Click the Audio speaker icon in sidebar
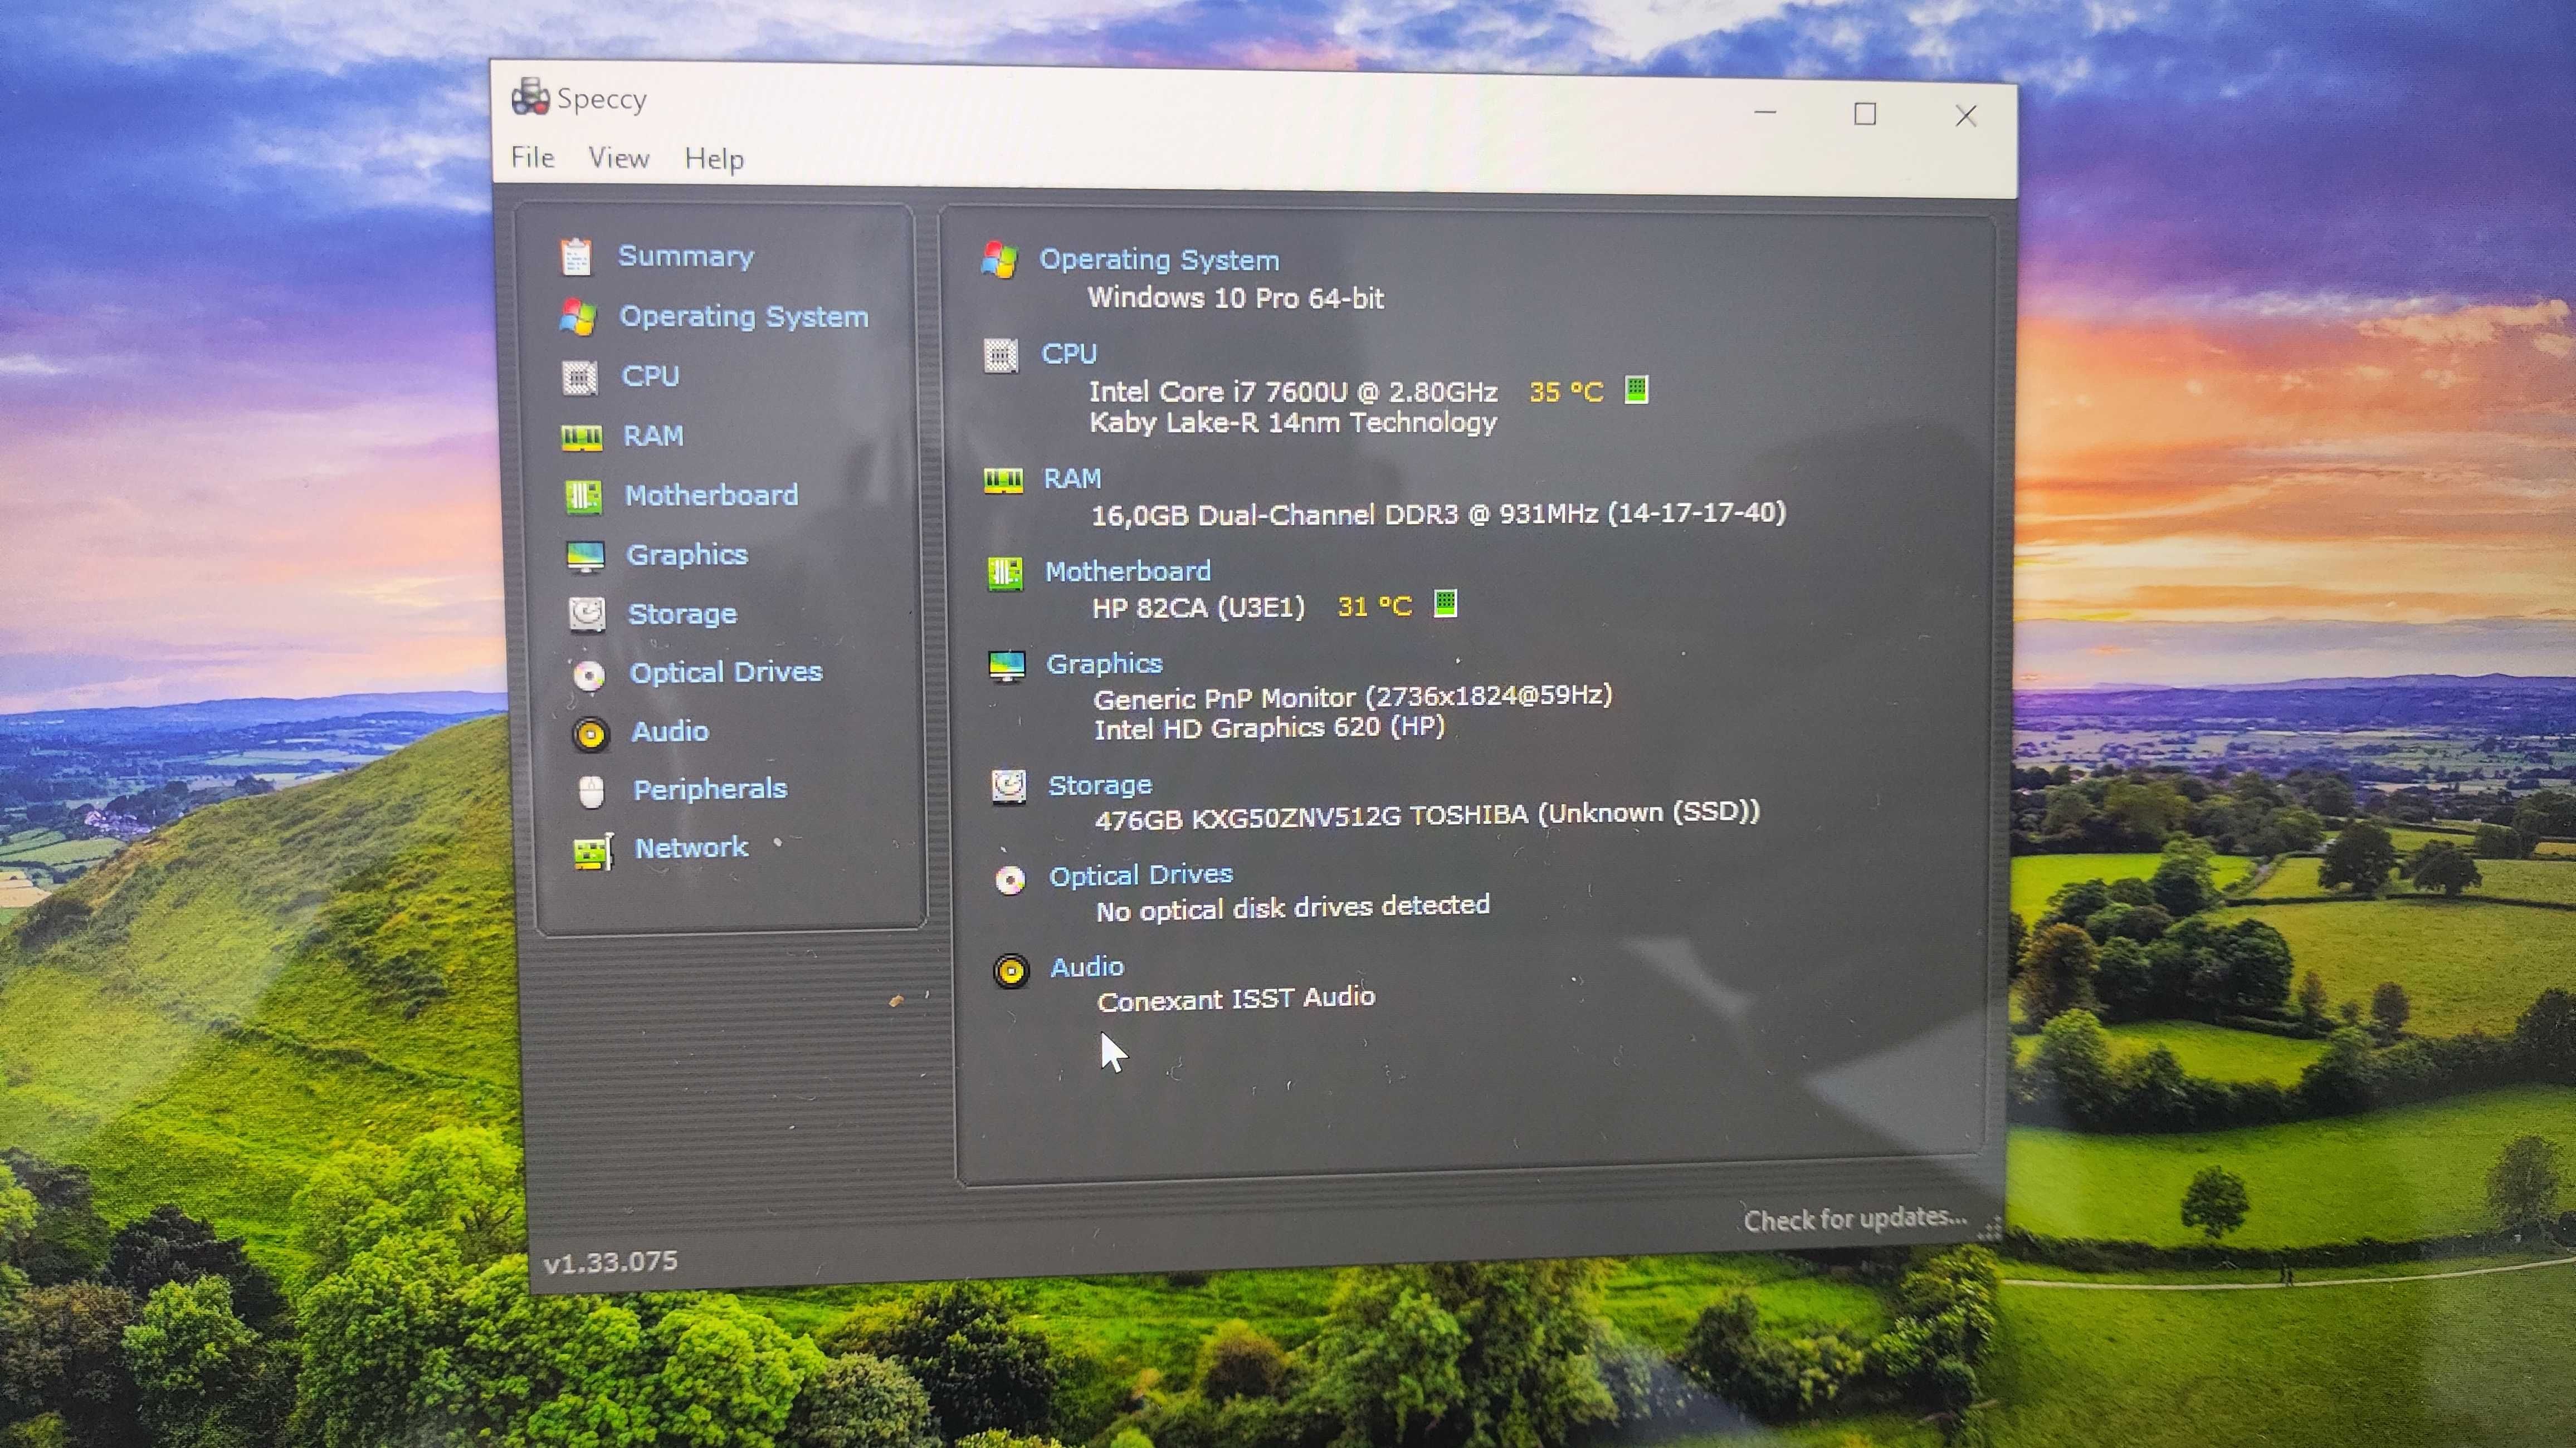This screenshot has width=2576, height=1448. click(590, 734)
